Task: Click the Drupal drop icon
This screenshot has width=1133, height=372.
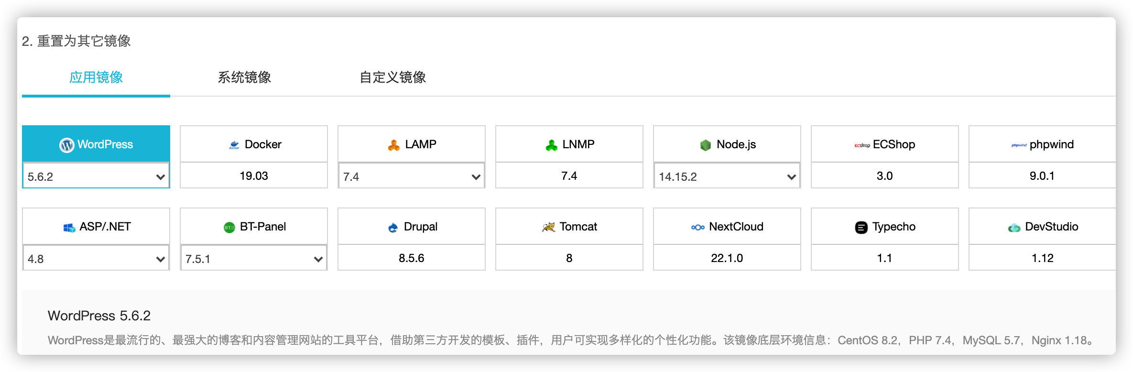Action: [393, 228]
